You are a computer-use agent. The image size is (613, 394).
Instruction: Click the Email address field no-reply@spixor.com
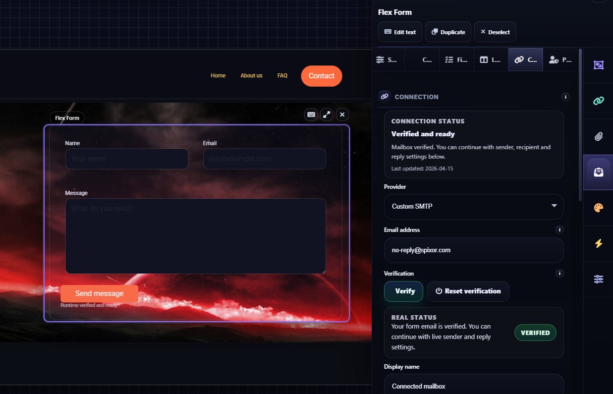coord(474,250)
